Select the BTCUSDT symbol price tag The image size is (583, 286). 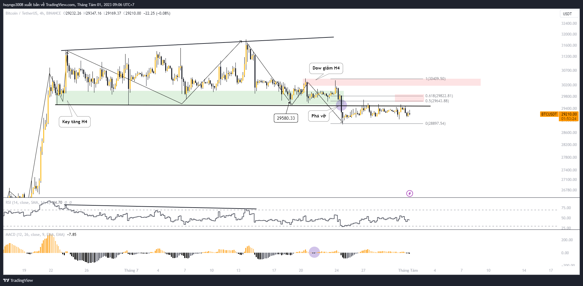549,114
